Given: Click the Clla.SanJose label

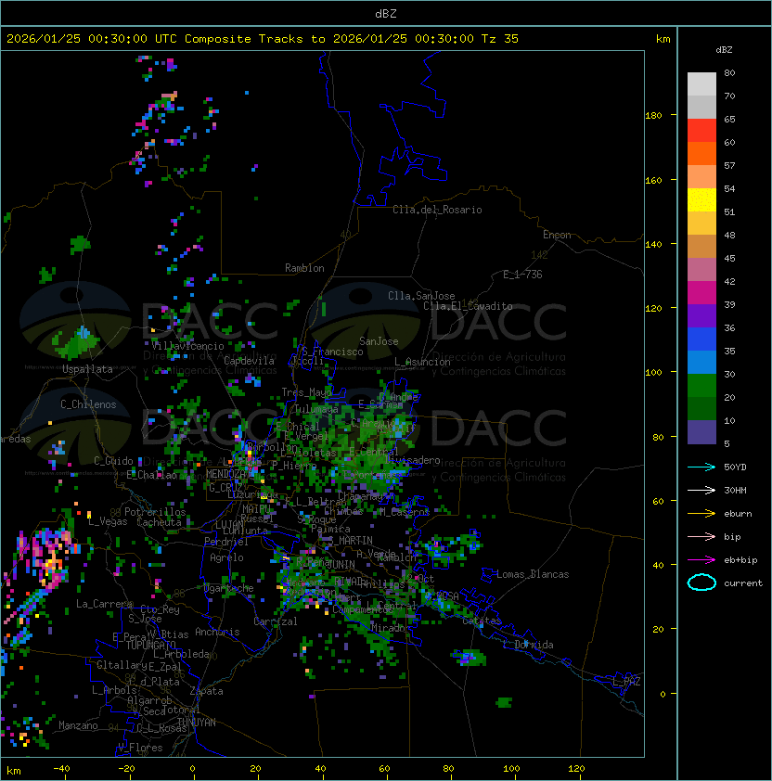Looking at the screenshot, I should tap(421, 296).
